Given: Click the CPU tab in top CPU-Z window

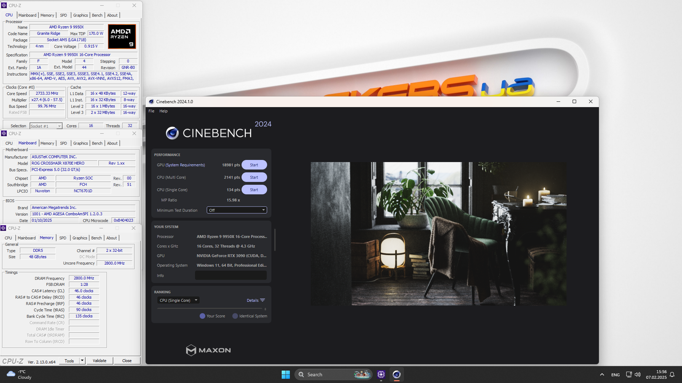Looking at the screenshot, I should click(x=9, y=15).
